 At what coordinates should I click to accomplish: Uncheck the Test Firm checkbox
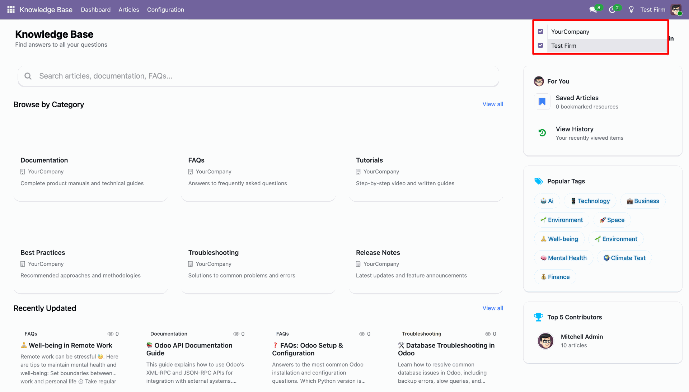(540, 46)
